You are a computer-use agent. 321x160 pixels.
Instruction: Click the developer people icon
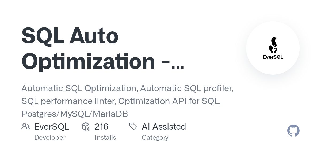(26, 126)
